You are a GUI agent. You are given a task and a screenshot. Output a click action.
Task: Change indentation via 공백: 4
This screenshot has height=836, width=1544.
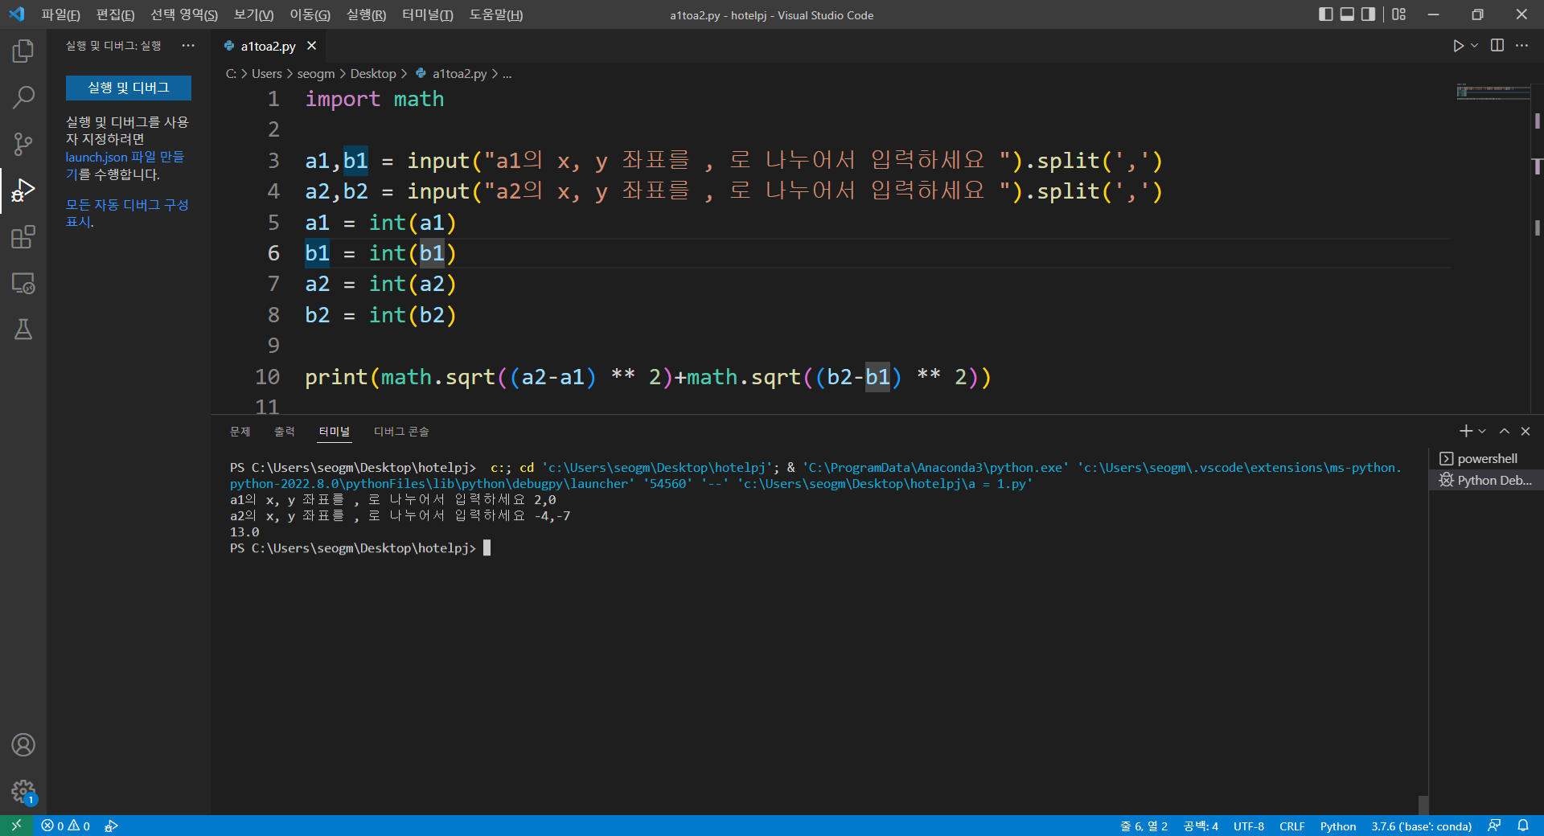[x=1201, y=826]
